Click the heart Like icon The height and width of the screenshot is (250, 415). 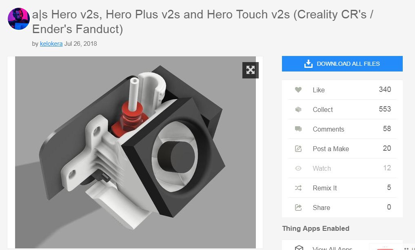[x=298, y=90]
